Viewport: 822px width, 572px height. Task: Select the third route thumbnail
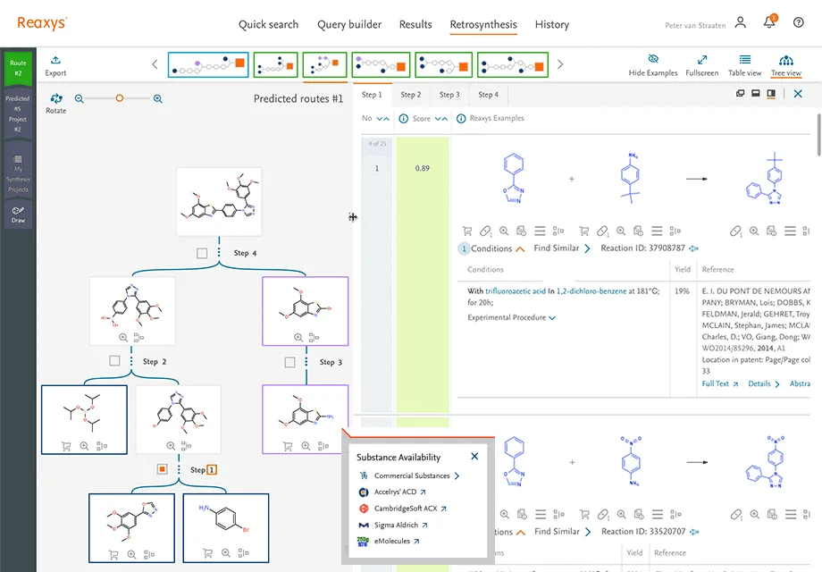(324, 64)
